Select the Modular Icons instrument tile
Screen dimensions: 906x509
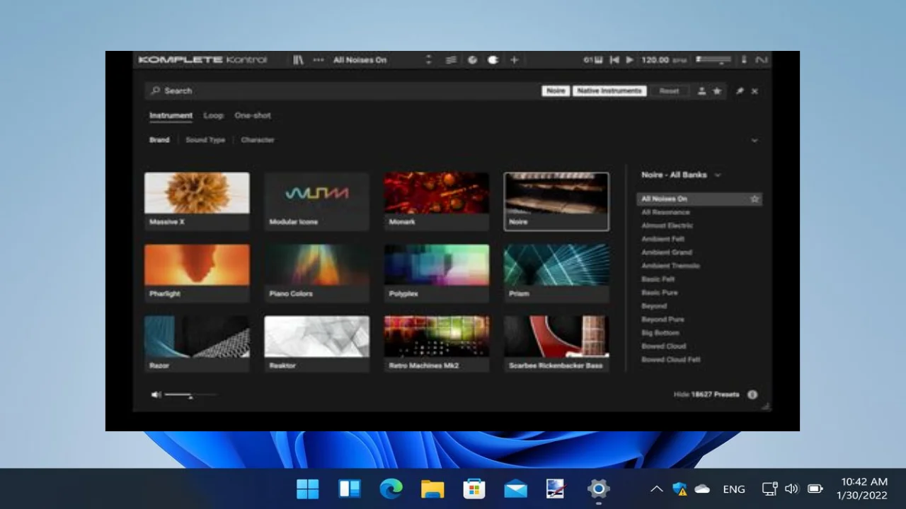coord(316,201)
